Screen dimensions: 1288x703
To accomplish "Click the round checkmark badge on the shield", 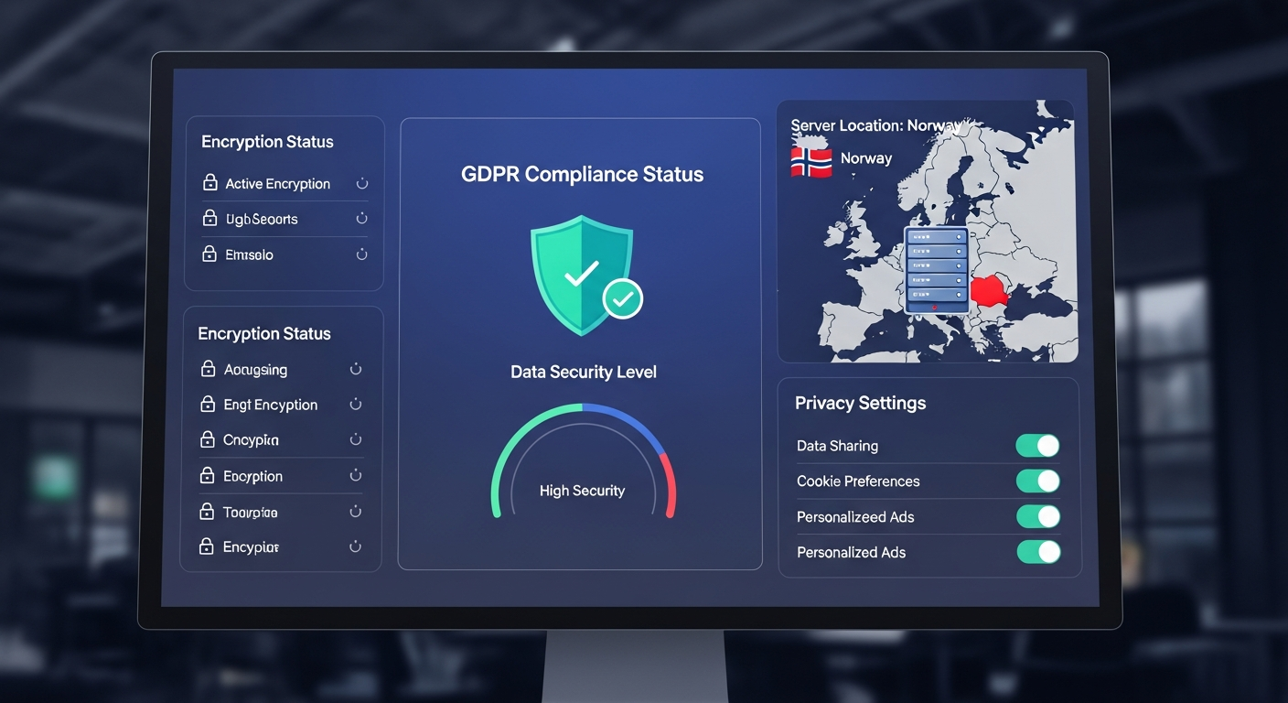I will pos(623,298).
